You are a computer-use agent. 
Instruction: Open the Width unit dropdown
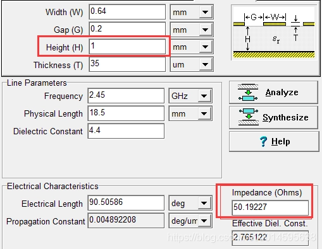(192, 12)
